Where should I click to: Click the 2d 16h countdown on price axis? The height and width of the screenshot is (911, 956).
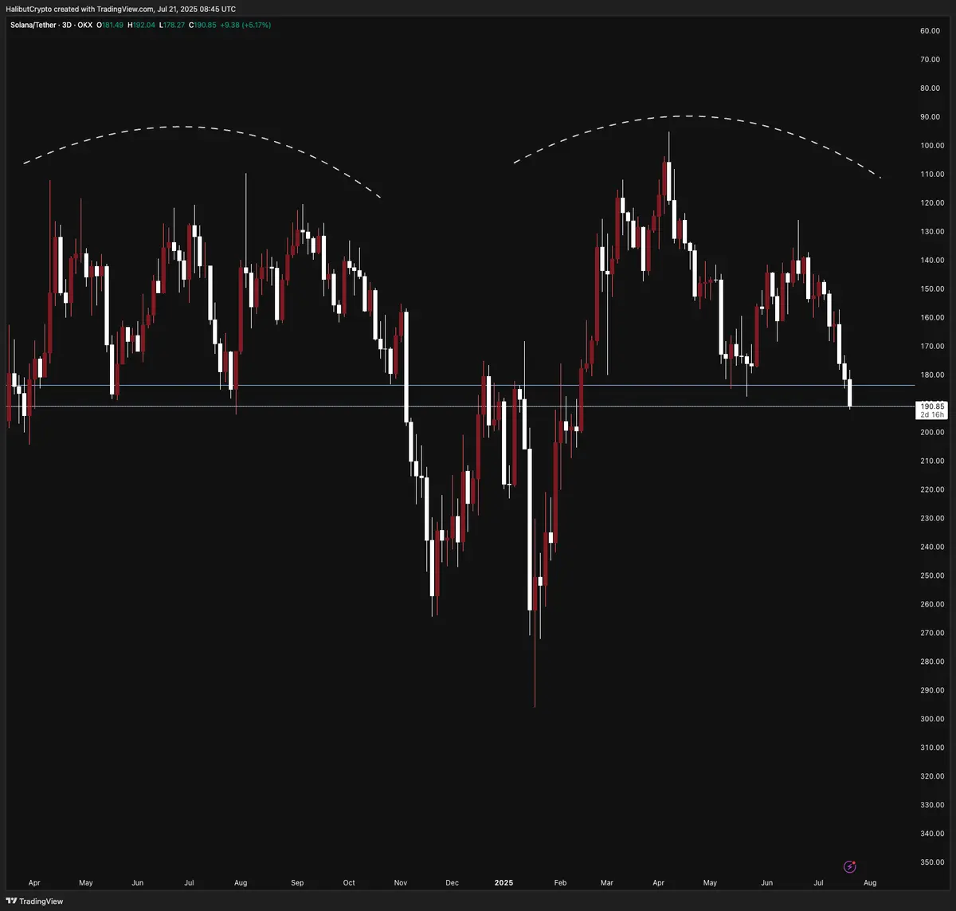click(932, 414)
